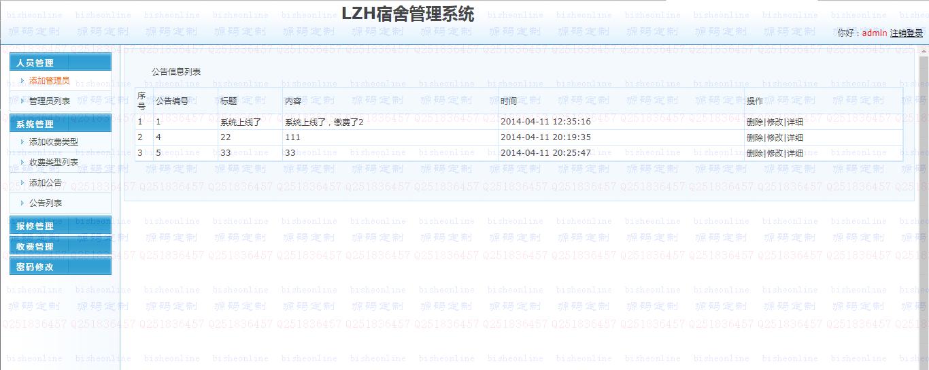View details of notice 编号 5
The height and width of the screenshot is (370, 929).
[795, 154]
